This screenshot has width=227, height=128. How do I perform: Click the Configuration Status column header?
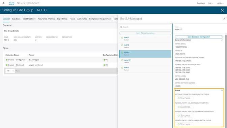pos(110,55)
